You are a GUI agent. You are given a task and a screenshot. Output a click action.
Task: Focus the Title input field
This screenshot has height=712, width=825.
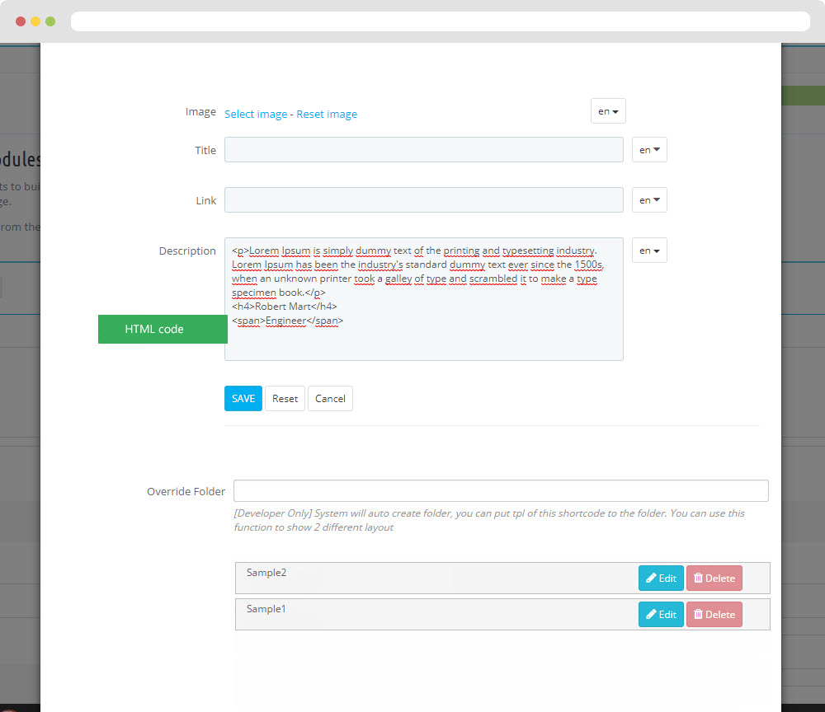[x=423, y=150]
